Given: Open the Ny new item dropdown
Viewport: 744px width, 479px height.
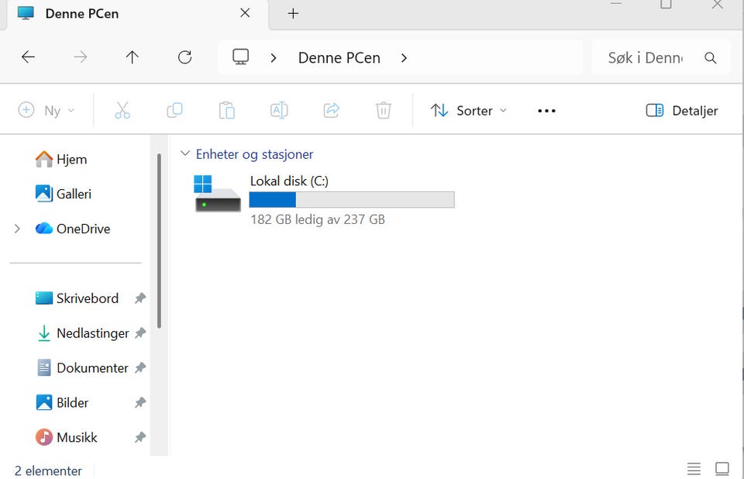Looking at the screenshot, I should [x=46, y=111].
